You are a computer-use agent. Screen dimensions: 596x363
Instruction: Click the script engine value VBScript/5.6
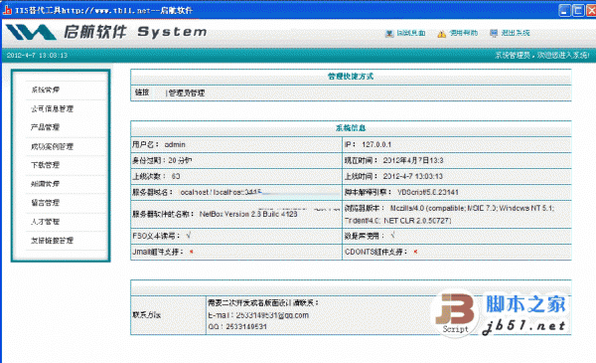pyautogui.click(x=428, y=193)
